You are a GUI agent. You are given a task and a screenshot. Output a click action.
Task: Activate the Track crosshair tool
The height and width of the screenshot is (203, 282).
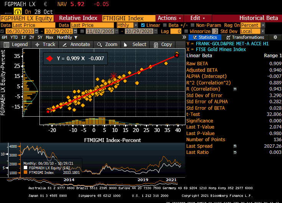38,45
